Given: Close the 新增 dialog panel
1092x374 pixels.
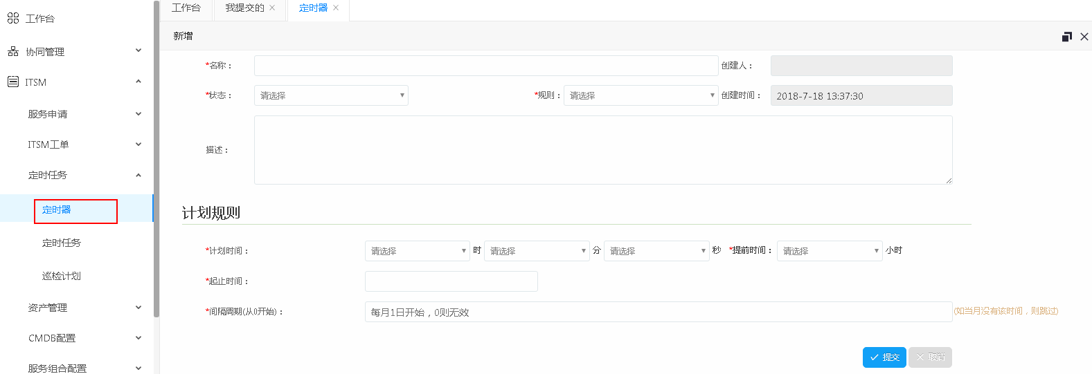Looking at the screenshot, I should [x=1084, y=37].
